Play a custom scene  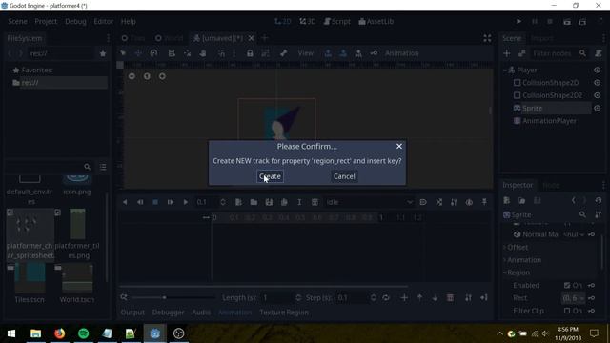[582, 21]
